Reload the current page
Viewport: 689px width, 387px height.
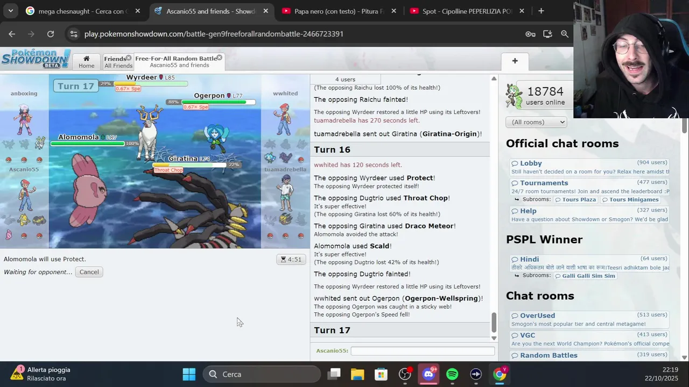[x=51, y=34]
